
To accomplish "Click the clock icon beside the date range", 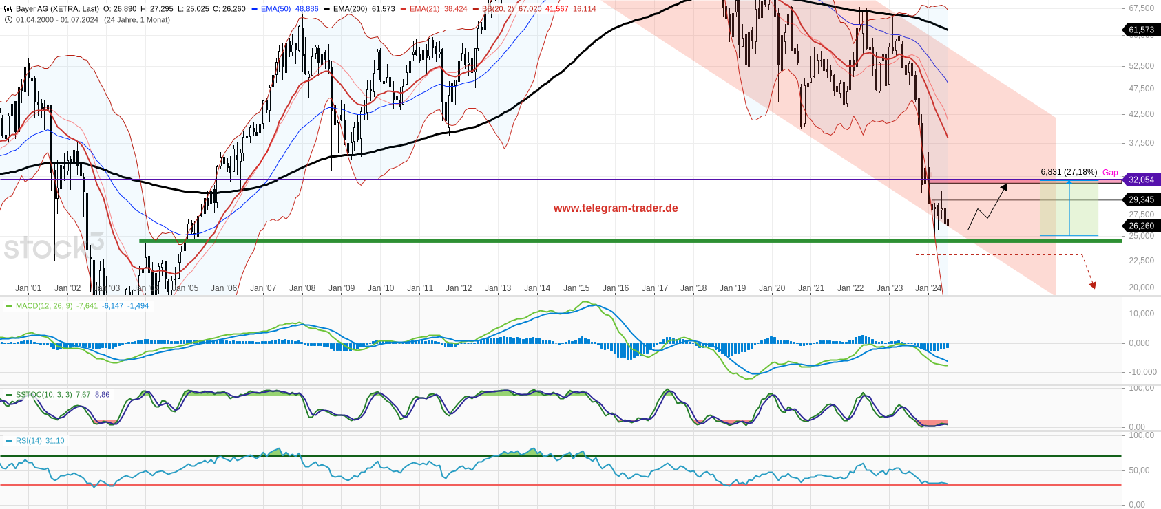I will click(x=8, y=20).
